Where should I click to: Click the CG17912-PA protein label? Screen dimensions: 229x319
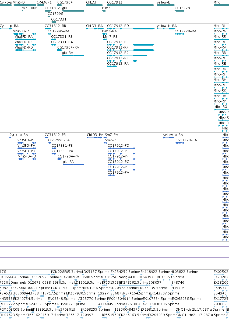click(x=118, y=173)
